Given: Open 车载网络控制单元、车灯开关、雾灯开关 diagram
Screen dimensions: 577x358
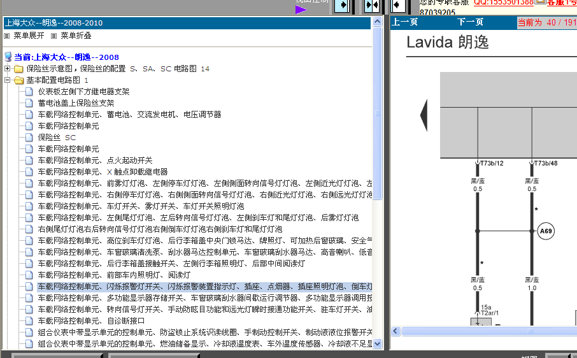Looking at the screenshot, I should 141,206.
